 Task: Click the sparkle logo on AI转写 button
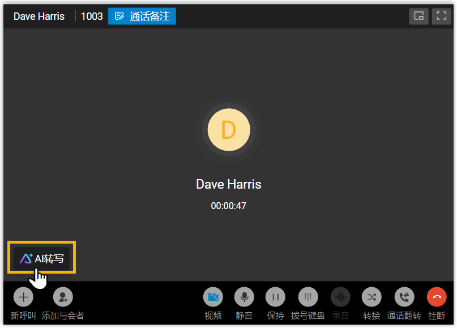tap(26, 259)
